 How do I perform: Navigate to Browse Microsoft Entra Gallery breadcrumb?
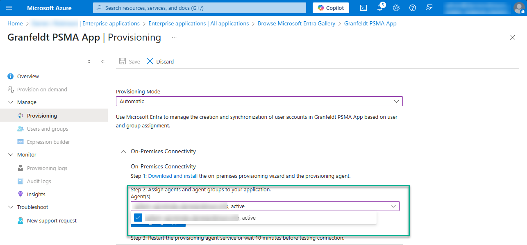point(296,24)
